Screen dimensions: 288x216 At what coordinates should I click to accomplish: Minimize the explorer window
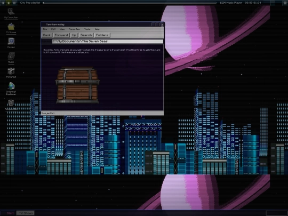(153, 25)
